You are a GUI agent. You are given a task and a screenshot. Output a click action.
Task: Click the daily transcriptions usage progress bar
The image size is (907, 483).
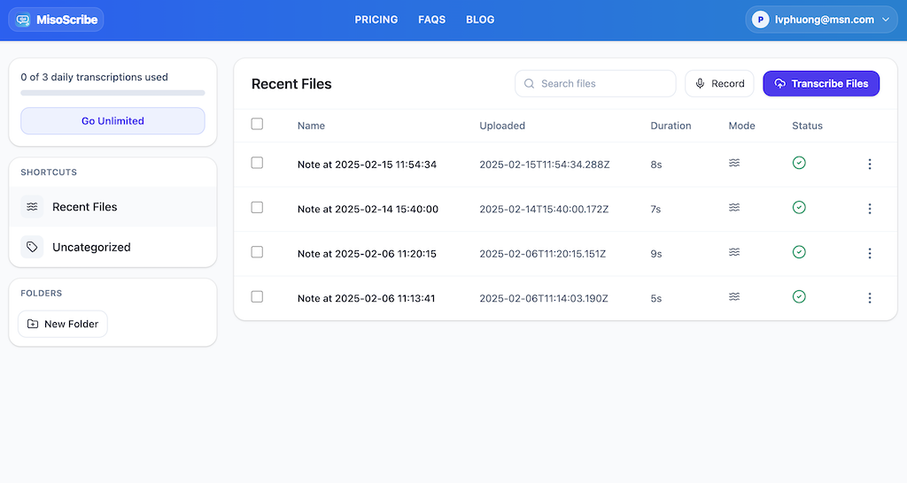112,93
